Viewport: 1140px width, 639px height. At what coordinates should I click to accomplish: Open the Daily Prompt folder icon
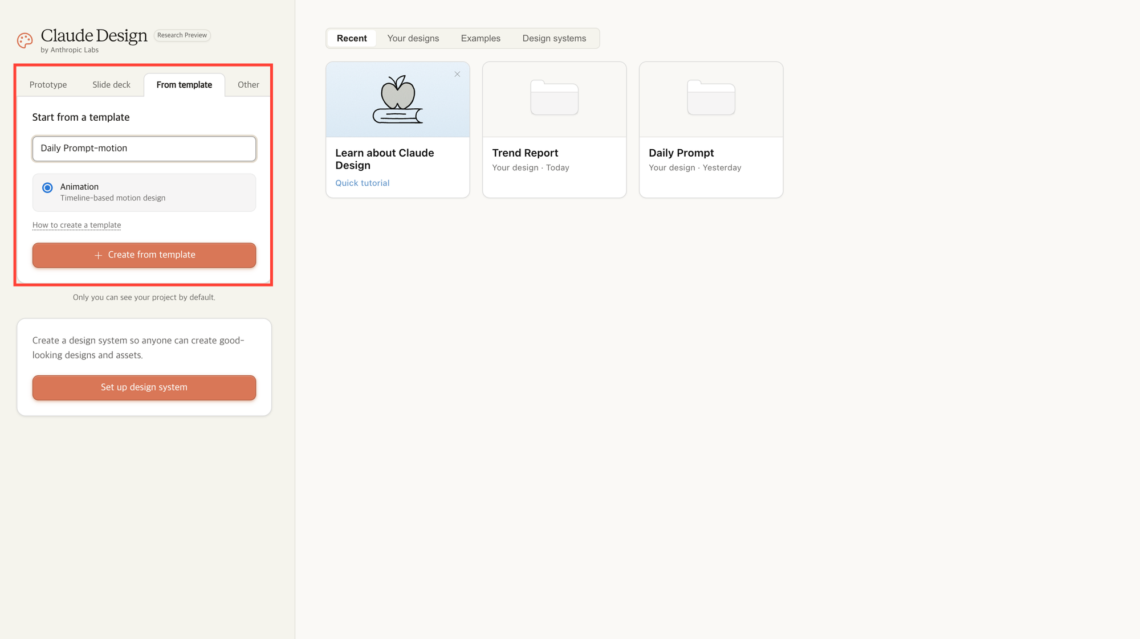(711, 98)
